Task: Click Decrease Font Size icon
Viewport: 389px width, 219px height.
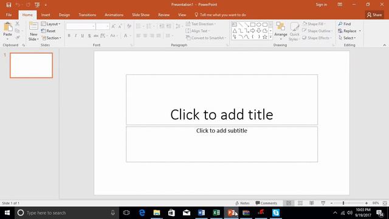Action: pos(120,26)
